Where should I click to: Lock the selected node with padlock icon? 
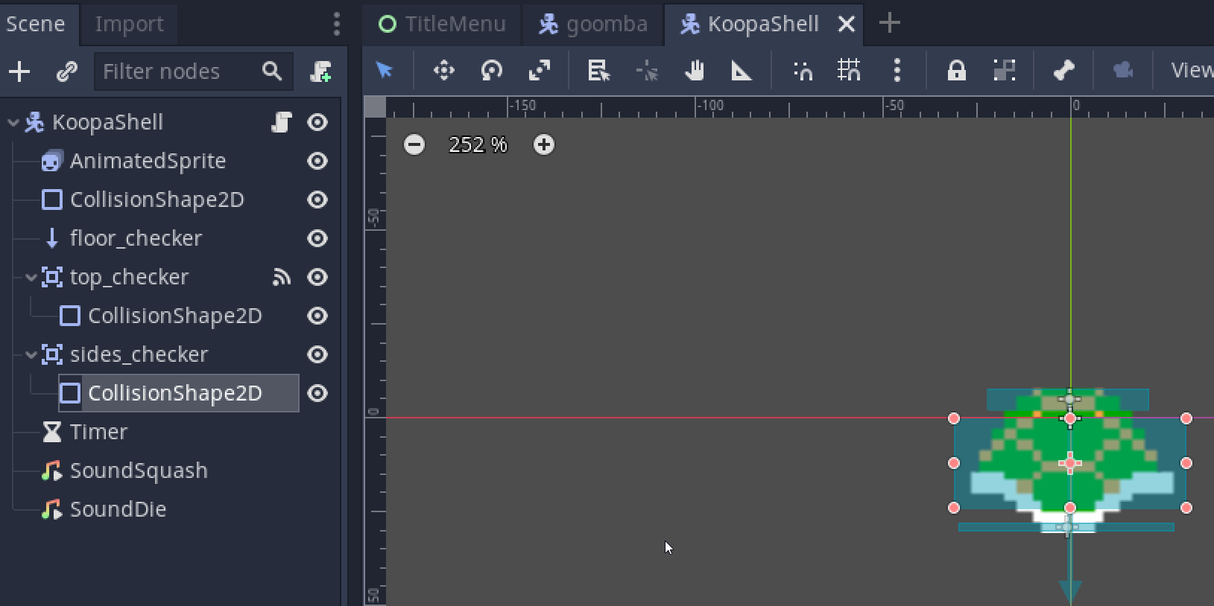coord(956,71)
